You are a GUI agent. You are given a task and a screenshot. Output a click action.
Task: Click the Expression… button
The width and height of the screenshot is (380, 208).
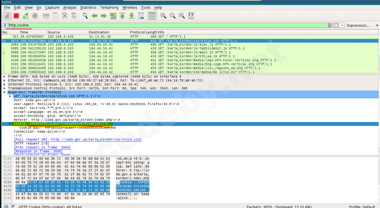[x=358, y=25]
